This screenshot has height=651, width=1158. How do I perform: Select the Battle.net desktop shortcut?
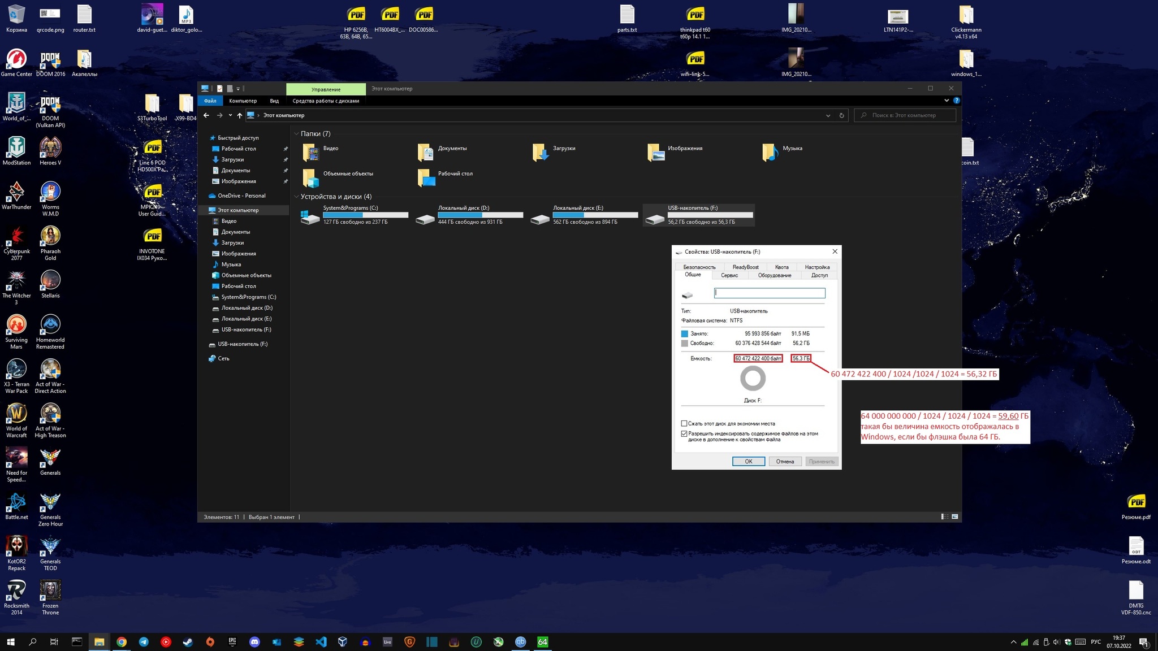pos(16,506)
